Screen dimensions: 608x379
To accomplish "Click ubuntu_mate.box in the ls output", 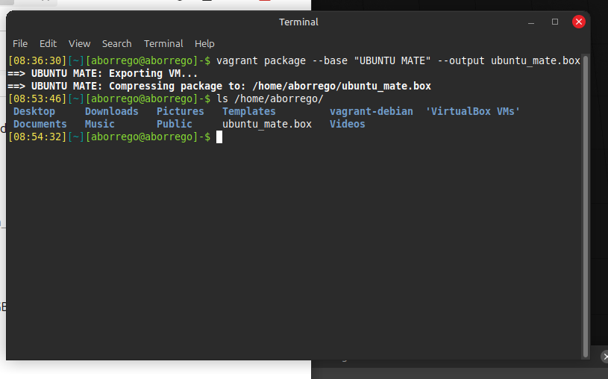I will (x=267, y=124).
